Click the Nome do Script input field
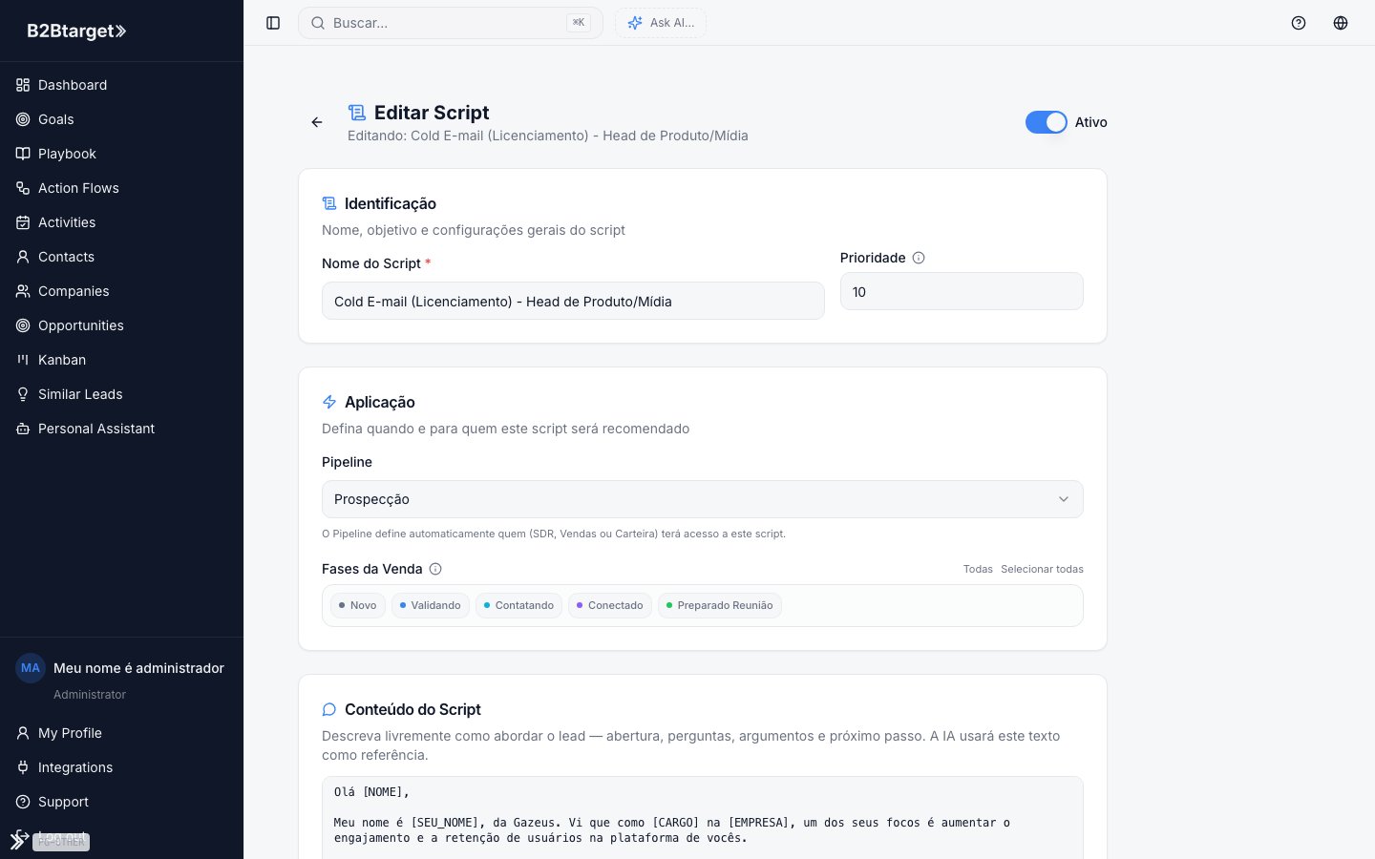The image size is (1375, 859). click(x=573, y=301)
